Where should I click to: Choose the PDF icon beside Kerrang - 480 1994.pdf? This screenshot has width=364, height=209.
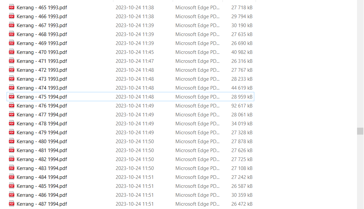tap(11, 141)
